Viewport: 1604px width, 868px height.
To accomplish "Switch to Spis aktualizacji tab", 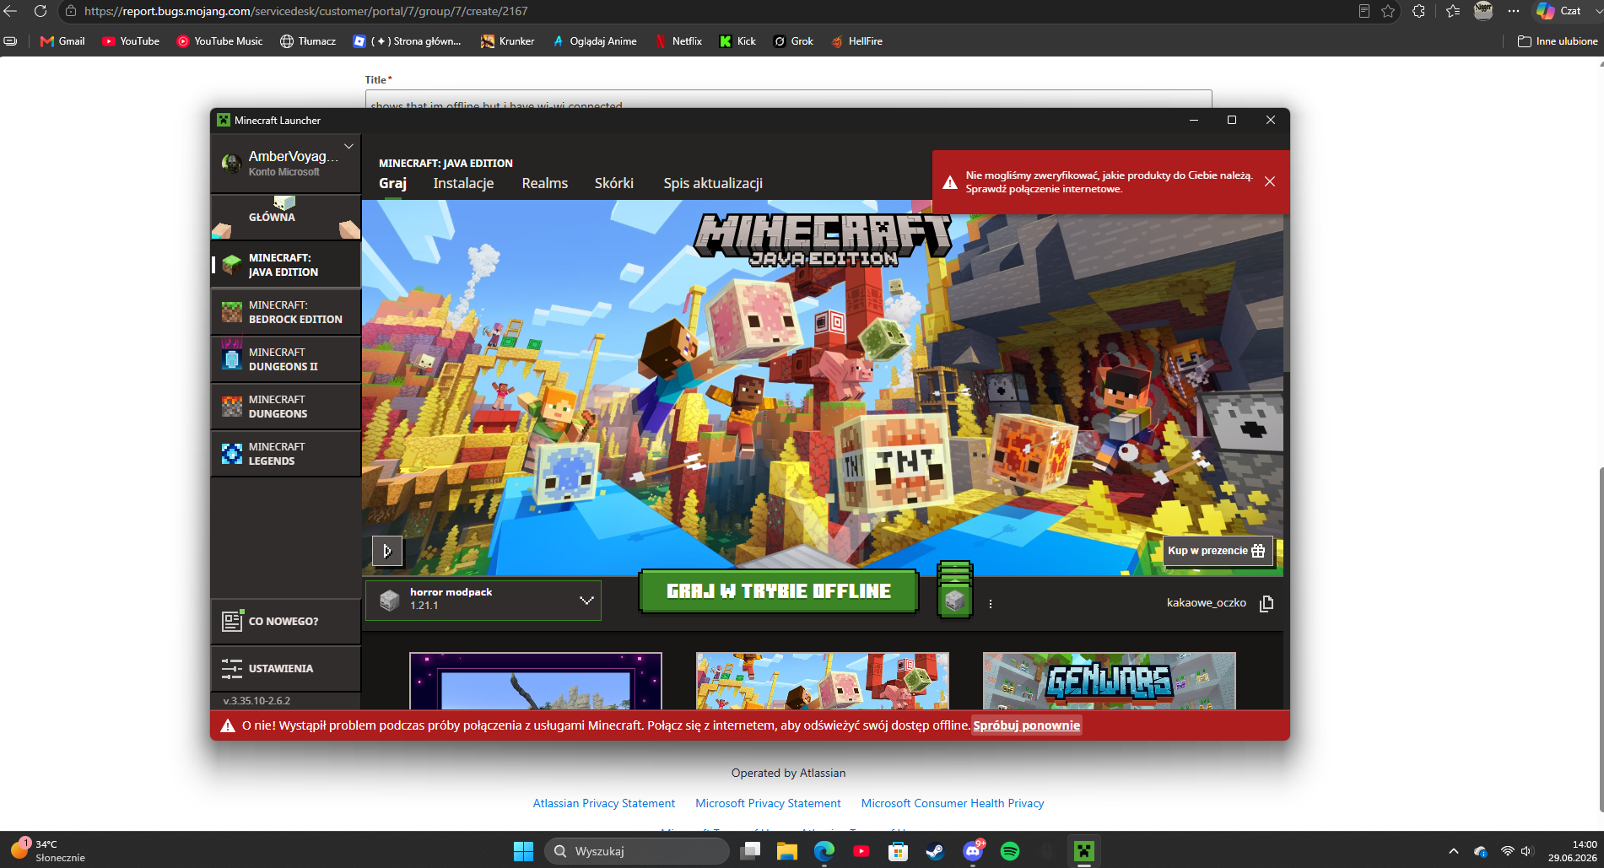I will click(713, 183).
